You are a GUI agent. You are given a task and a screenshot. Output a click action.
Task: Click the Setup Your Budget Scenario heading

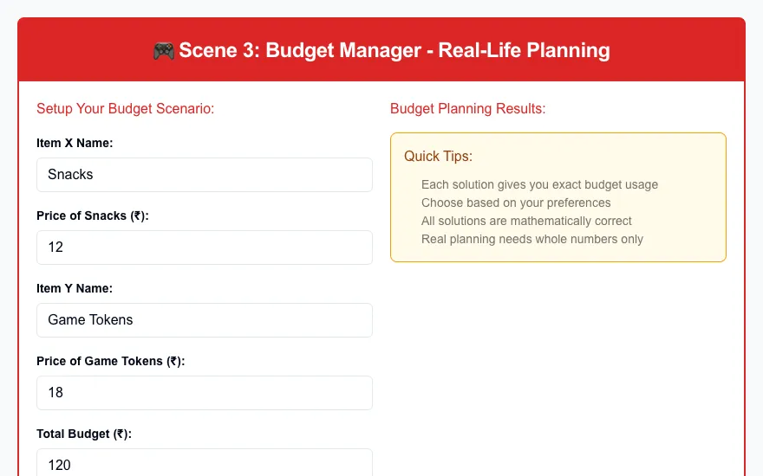126,108
